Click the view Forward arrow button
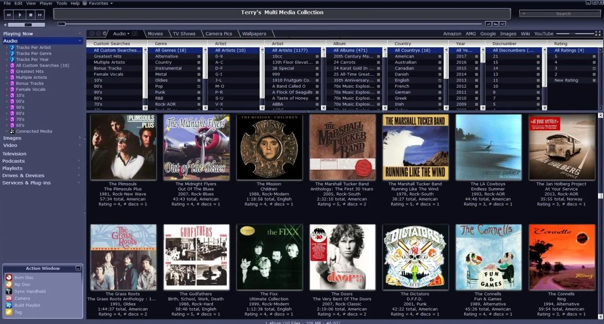Viewport: 604px width, 324px height. (98, 33)
